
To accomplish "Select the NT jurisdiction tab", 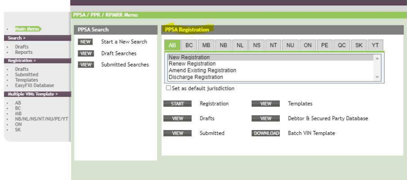I will coord(273,46).
